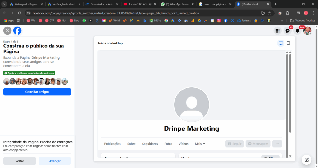Open Chrome three-dot menu
Viewport: 318px width, 168px height.
[313, 13]
